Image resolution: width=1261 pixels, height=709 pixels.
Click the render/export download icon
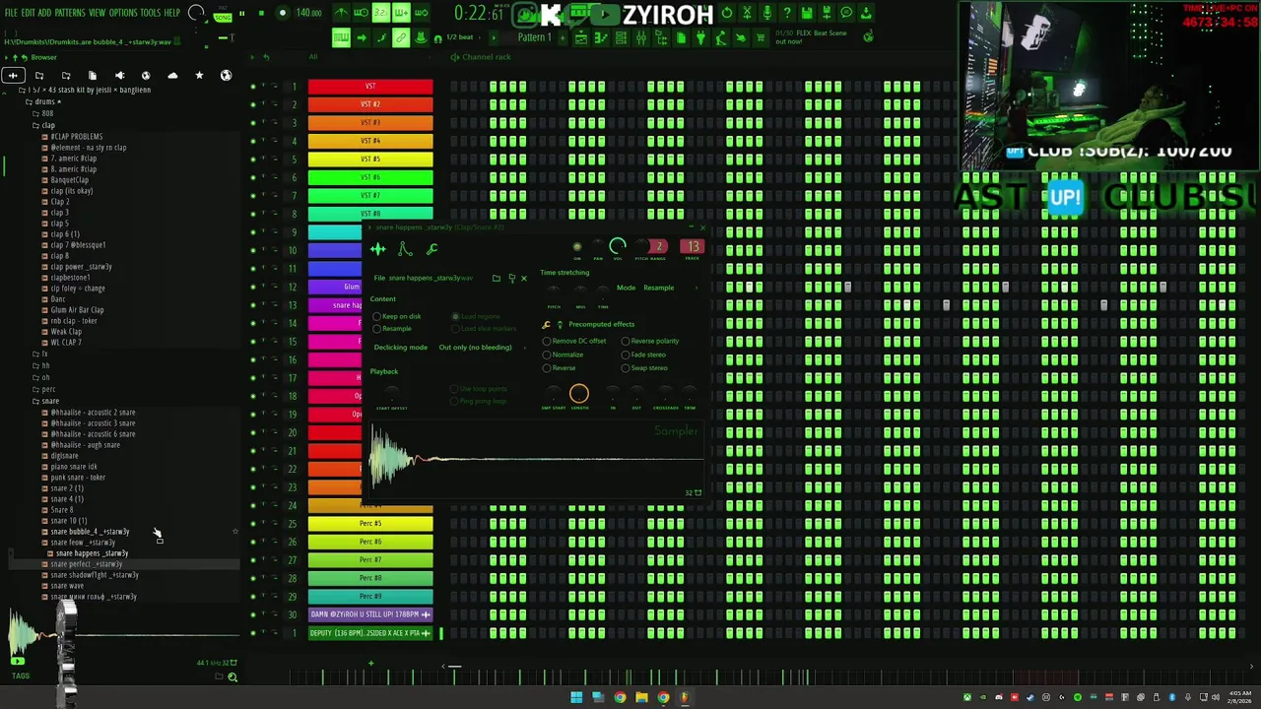pyautogui.click(x=866, y=13)
